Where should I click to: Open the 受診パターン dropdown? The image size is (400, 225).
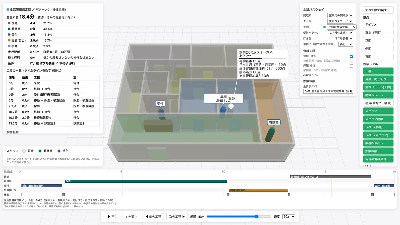tap(340, 33)
